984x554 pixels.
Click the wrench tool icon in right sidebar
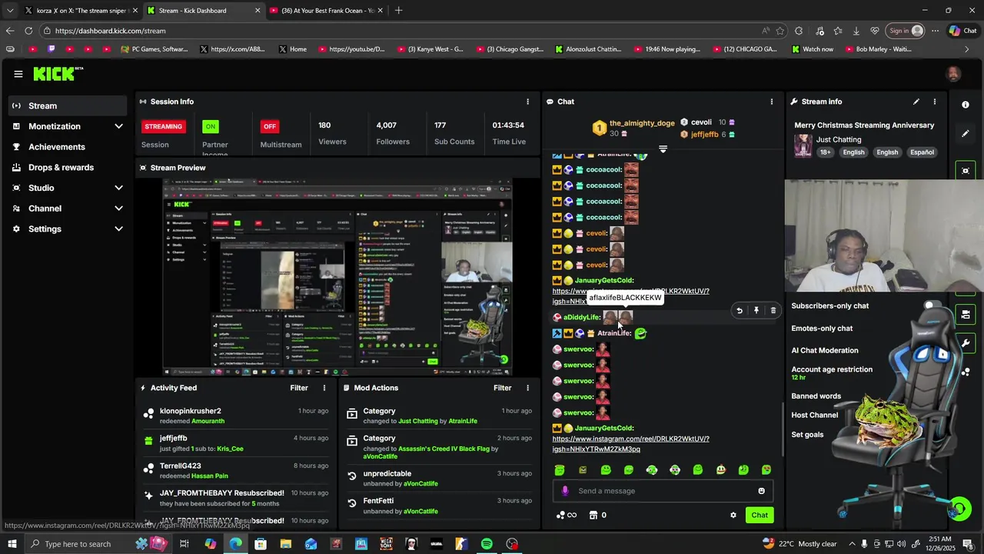pos(966,343)
